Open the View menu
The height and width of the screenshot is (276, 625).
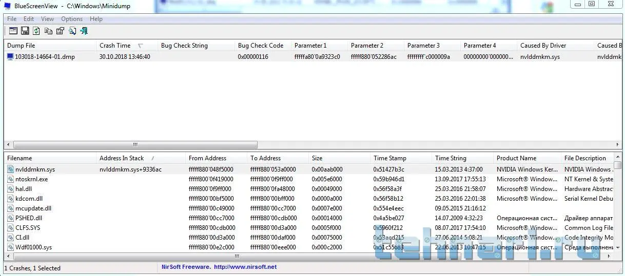47,19
